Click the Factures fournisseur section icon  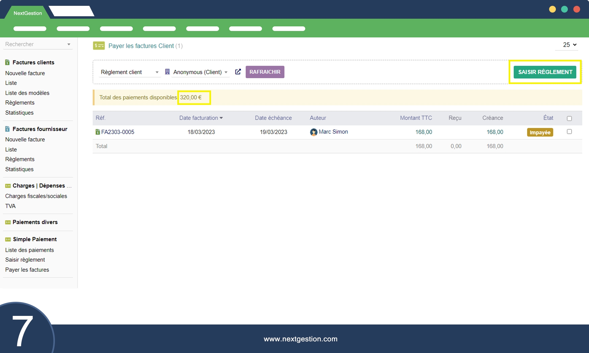(x=7, y=129)
